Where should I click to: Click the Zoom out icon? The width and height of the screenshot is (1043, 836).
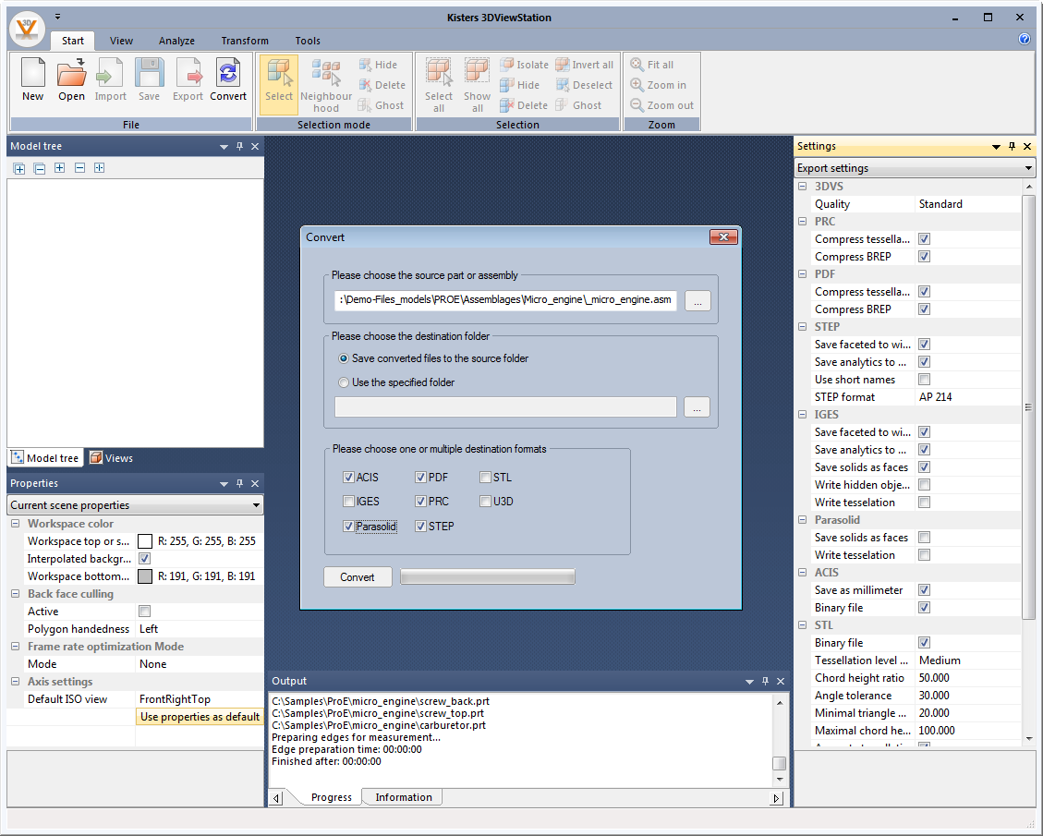coord(661,105)
